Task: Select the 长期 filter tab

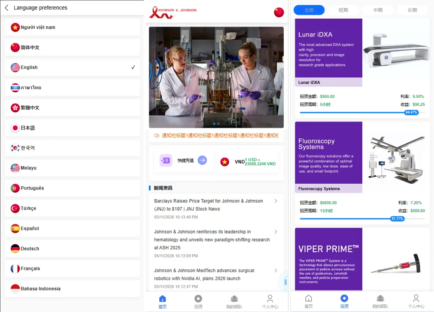Action: [x=412, y=10]
